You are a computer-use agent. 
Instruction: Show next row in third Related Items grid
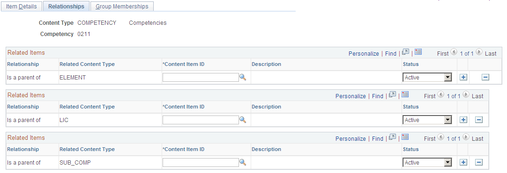[x=466, y=137]
